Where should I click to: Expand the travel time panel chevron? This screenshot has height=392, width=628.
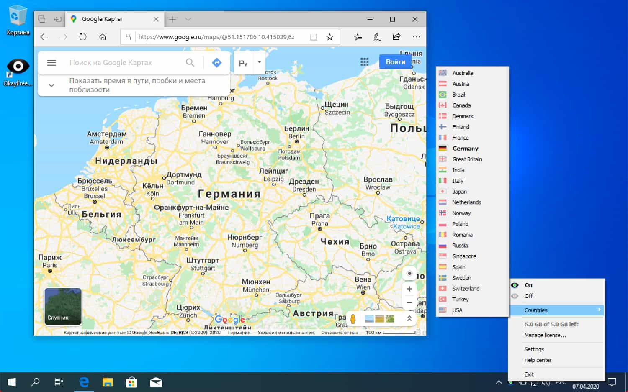click(x=51, y=85)
